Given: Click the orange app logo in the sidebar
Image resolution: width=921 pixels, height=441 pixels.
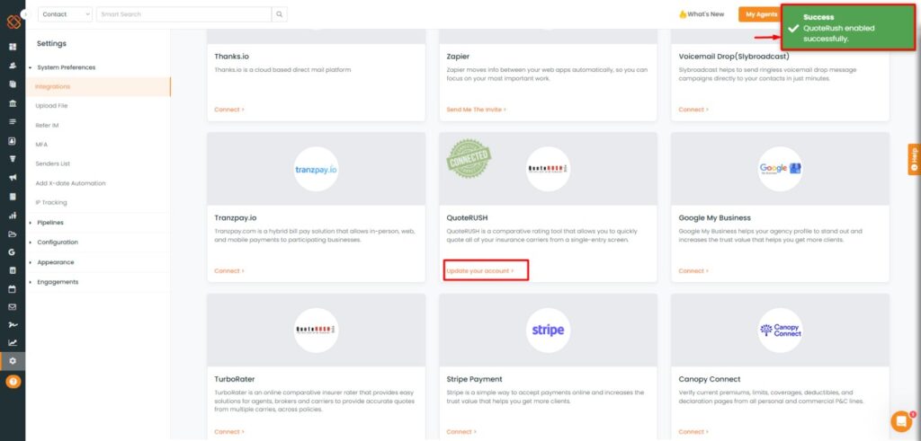Looking at the screenshot, I should 13,22.
